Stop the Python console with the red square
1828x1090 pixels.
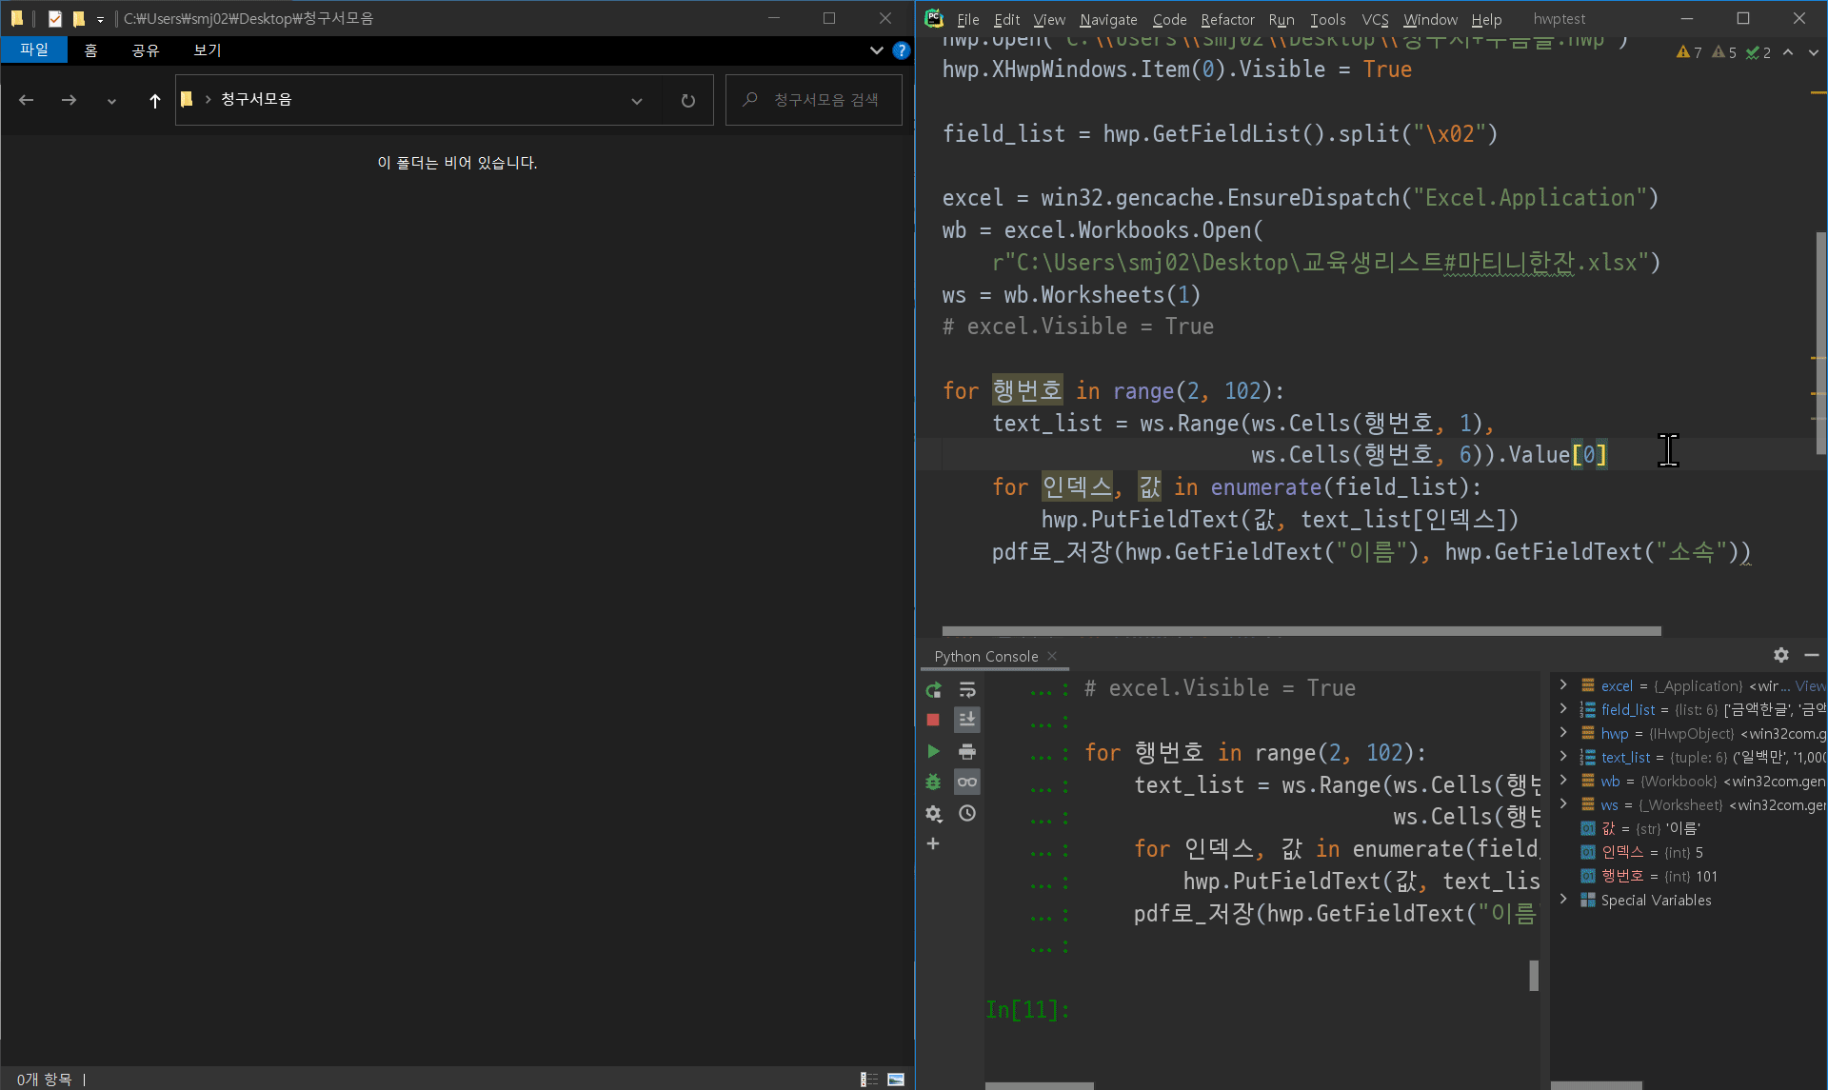point(933,720)
